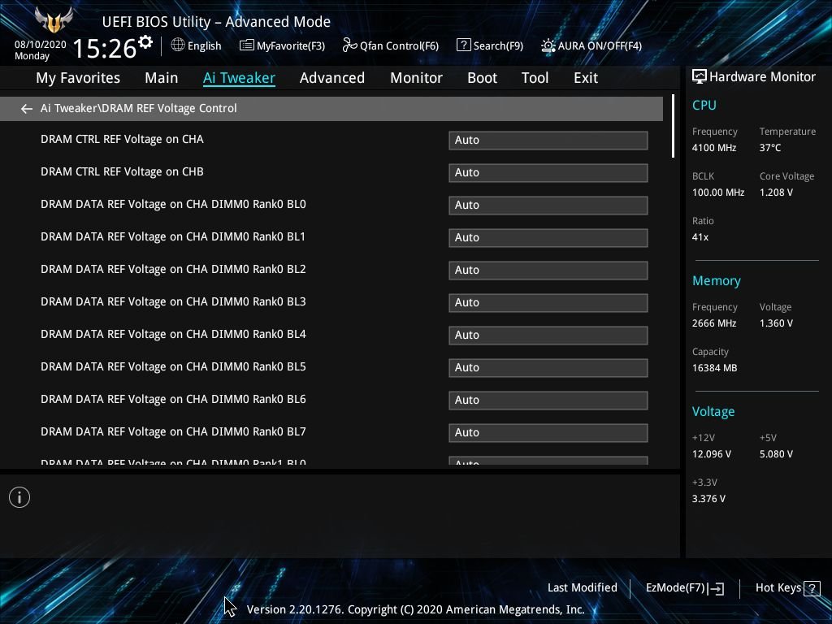Click Last Modified button
The width and height of the screenshot is (832, 624).
[582, 588]
